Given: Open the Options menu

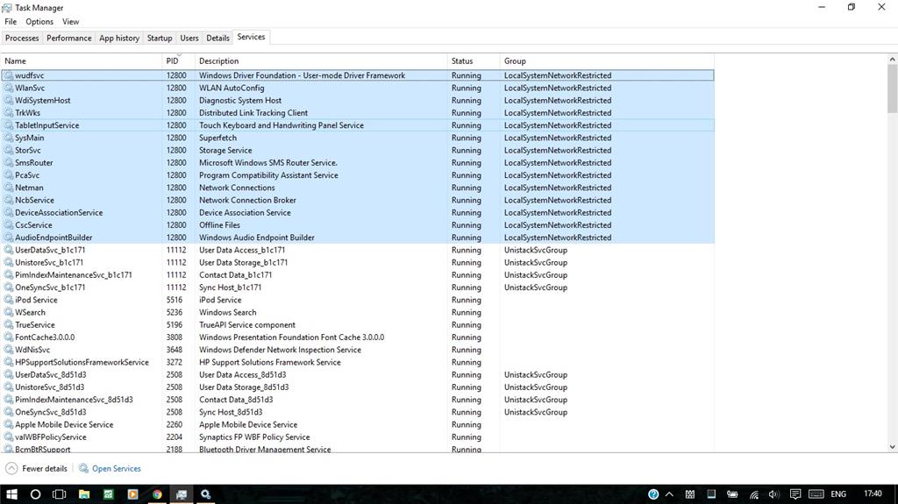Looking at the screenshot, I should pos(39,22).
